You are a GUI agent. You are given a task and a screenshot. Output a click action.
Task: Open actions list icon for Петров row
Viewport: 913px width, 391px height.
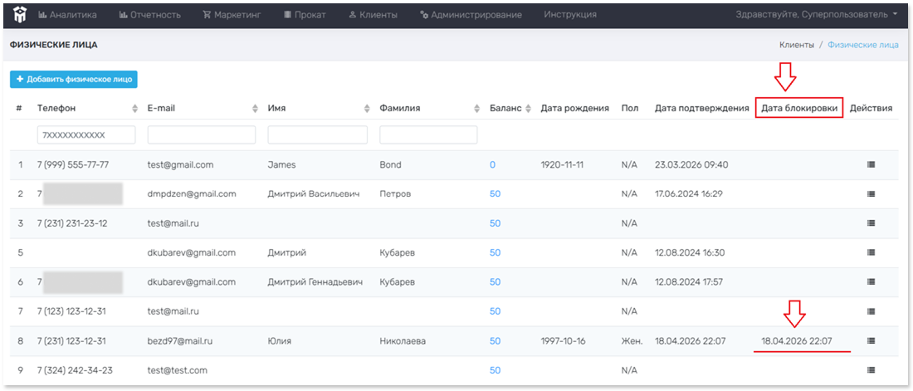[x=871, y=194]
